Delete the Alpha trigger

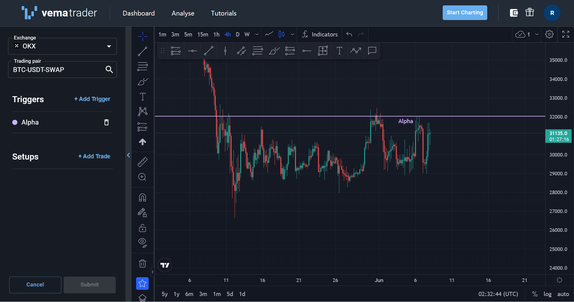click(x=106, y=122)
